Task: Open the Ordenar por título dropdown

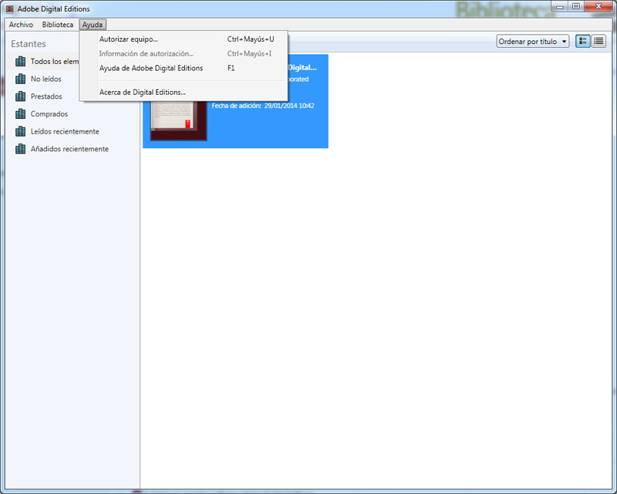Action: 533,42
